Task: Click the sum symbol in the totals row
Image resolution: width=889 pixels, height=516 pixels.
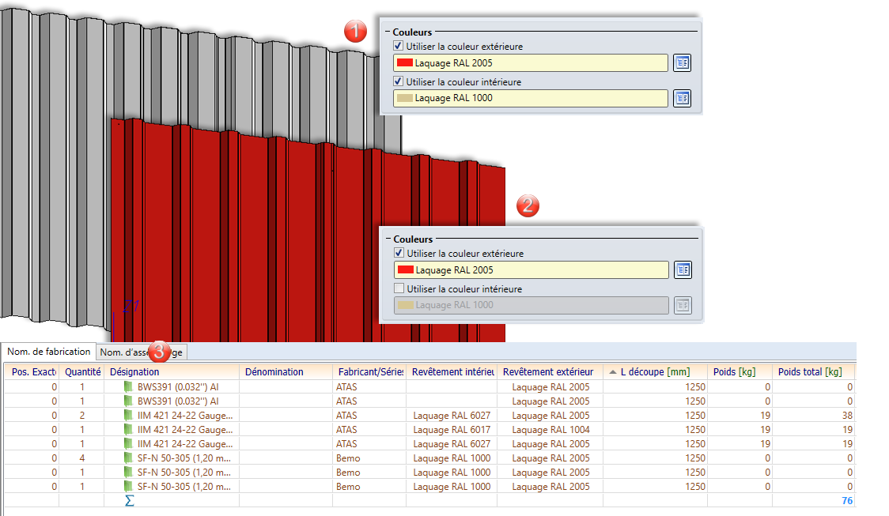Action: (x=129, y=501)
